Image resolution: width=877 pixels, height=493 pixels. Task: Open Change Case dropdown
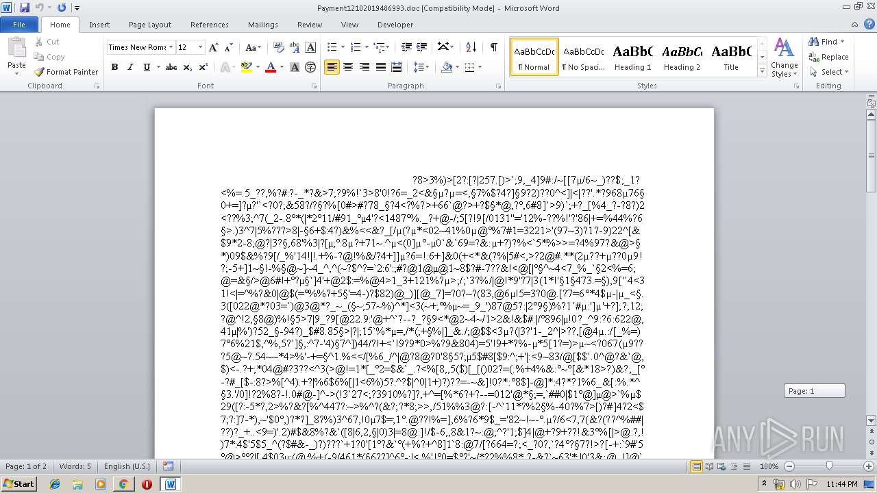pos(253,47)
